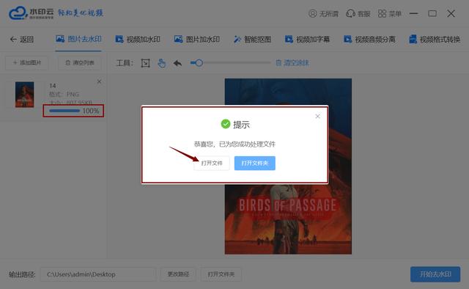Screen dimensions: 469x289
Task: Switch to 视频加水印 tab
Action: 138,39
